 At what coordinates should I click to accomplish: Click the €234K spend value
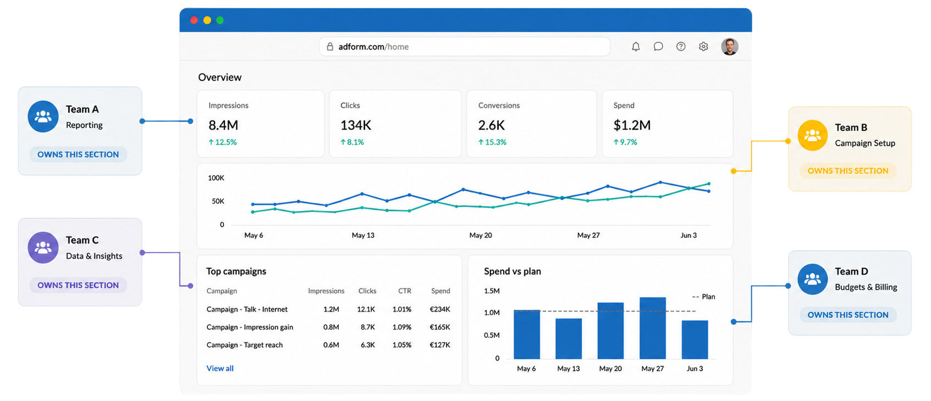pos(440,309)
